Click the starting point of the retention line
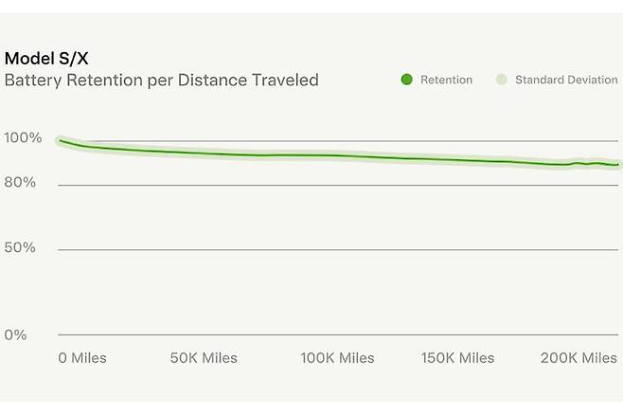This screenshot has width=623, height=415. coord(61,141)
